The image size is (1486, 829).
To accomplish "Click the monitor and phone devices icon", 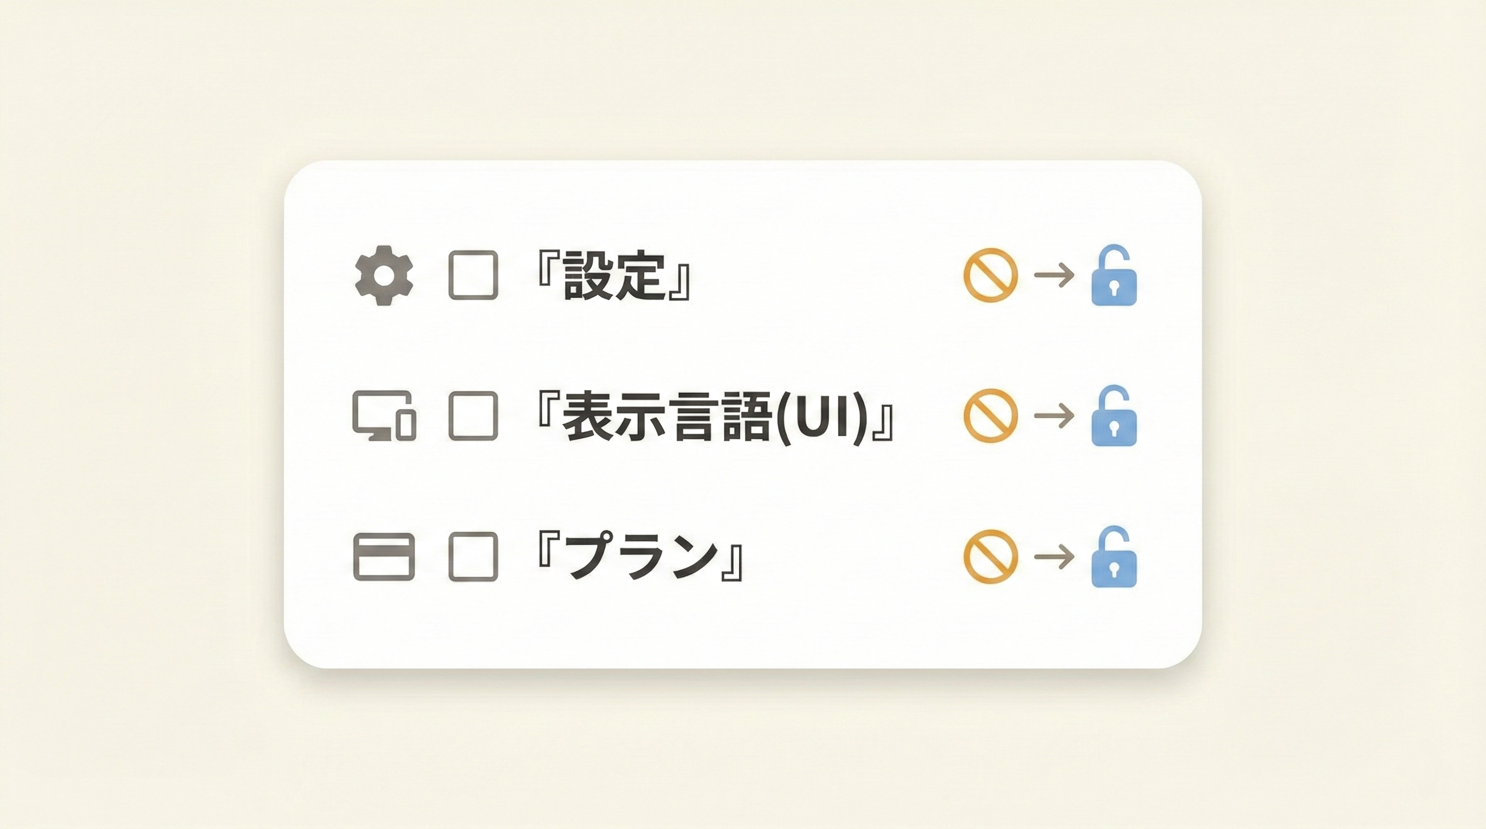I will (383, 416).
